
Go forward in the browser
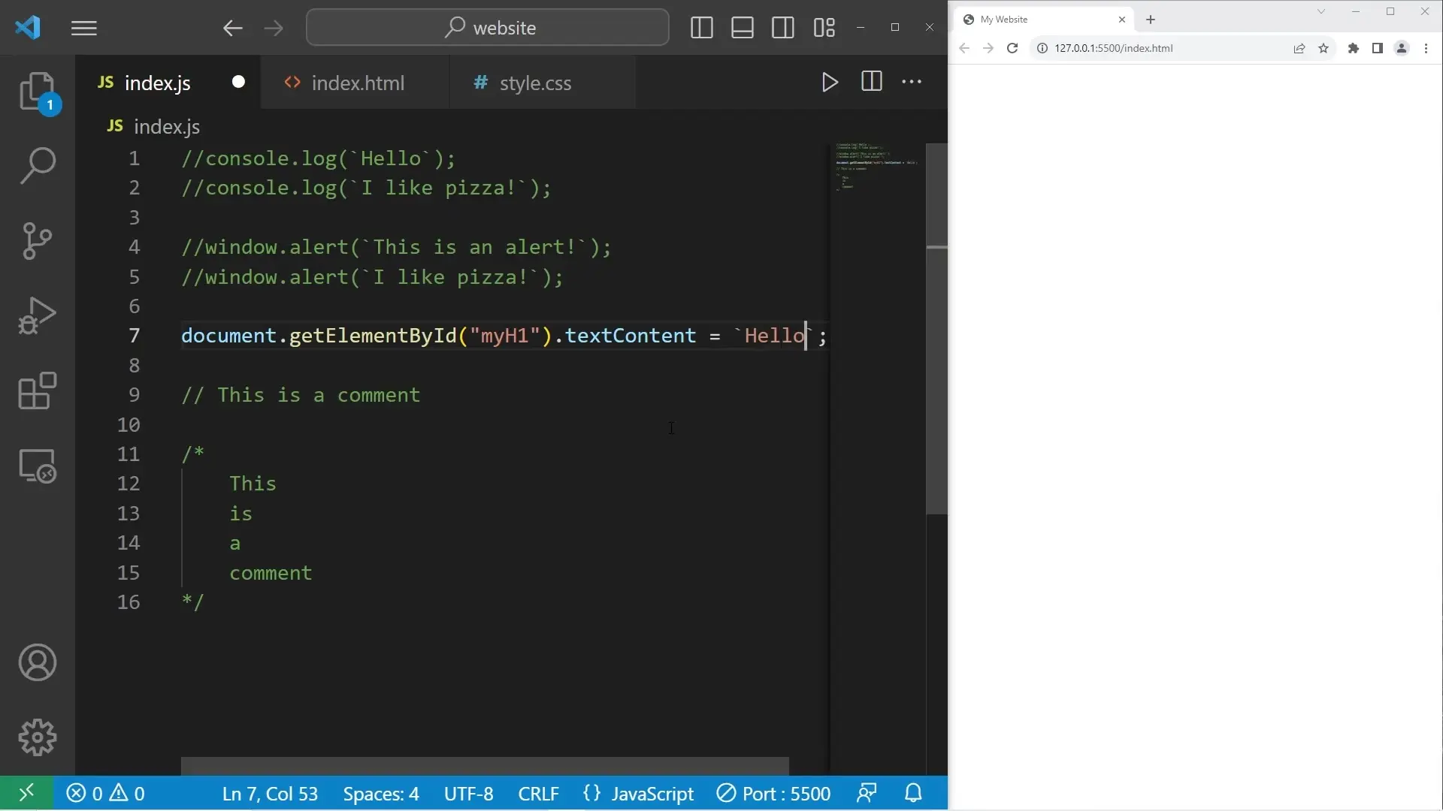click(x=988, y=48)
